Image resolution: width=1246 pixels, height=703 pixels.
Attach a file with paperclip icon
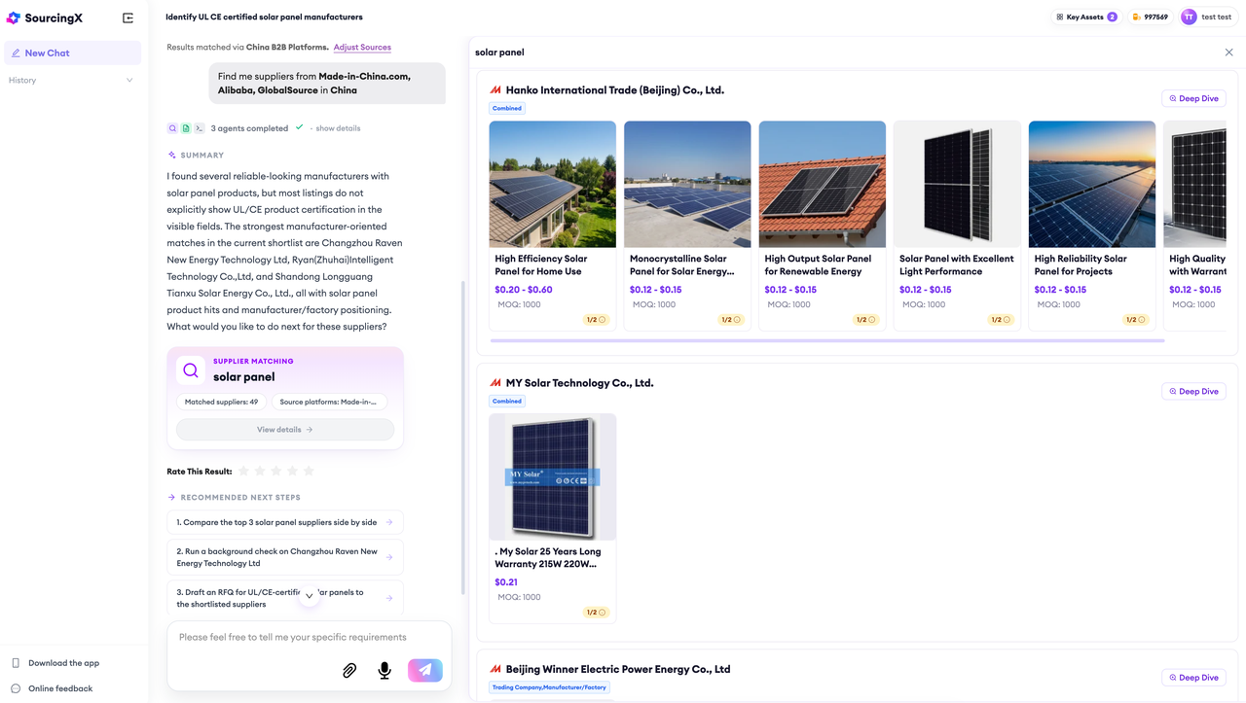[349, 670]
